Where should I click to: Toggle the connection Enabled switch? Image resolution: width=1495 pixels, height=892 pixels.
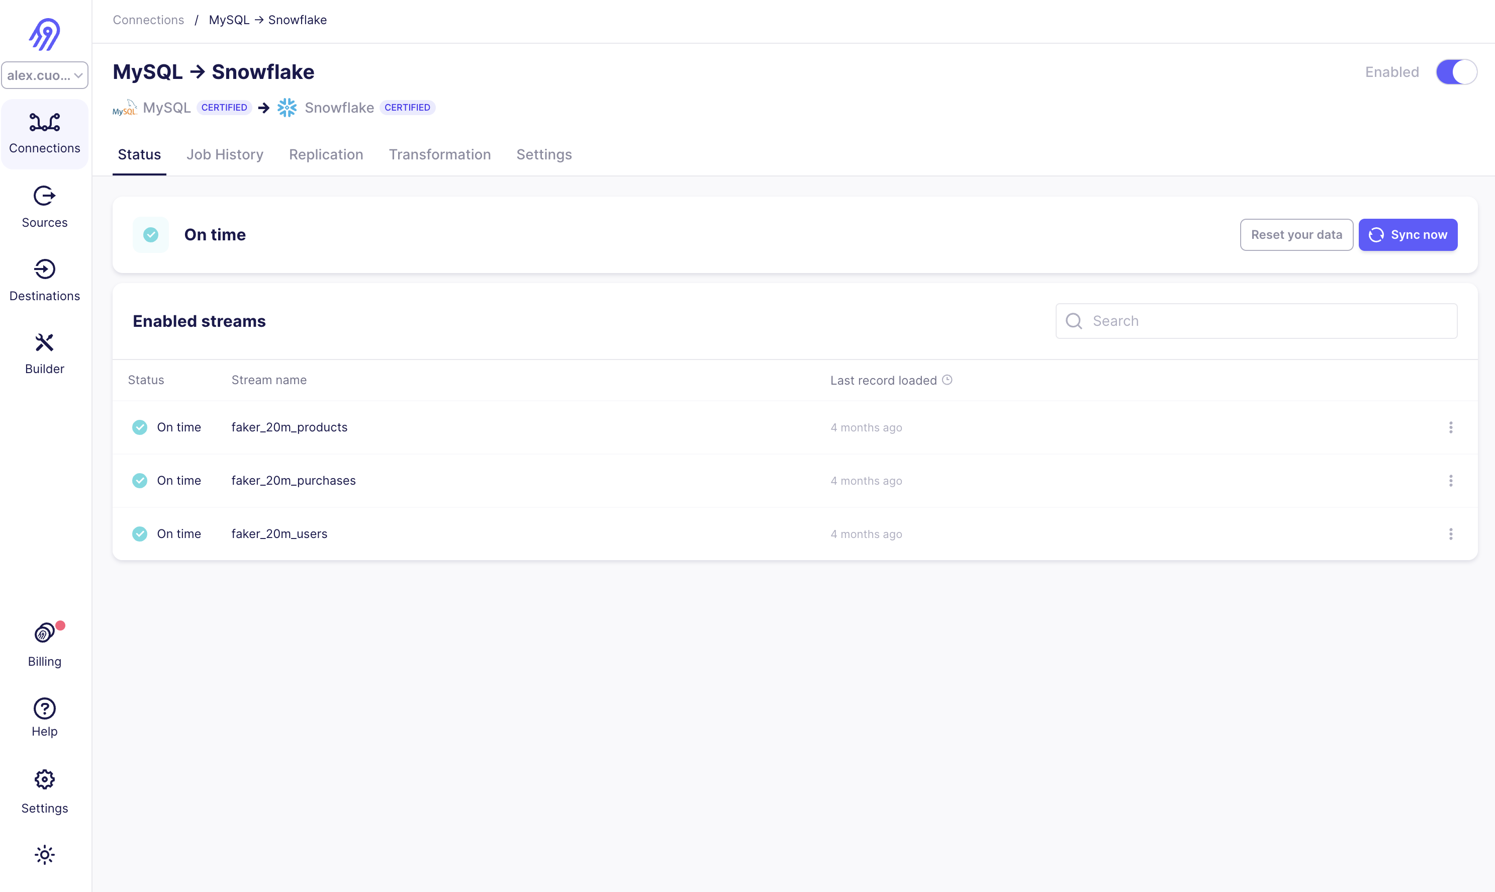1456,72
